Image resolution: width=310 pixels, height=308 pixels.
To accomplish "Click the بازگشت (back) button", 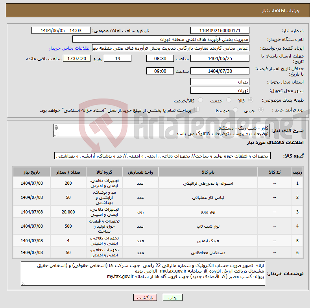I will point(145,297).
